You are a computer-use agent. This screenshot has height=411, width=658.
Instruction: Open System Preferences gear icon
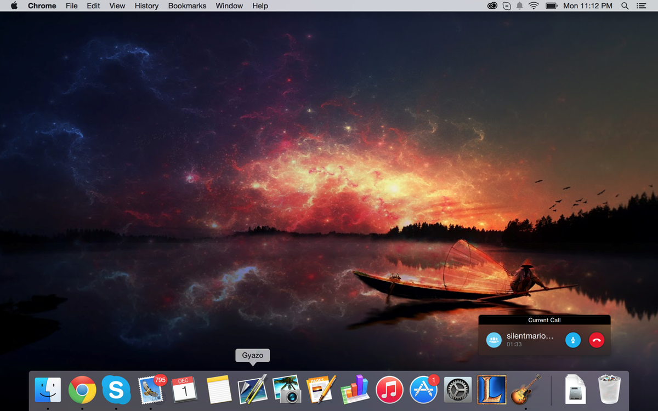457,390
